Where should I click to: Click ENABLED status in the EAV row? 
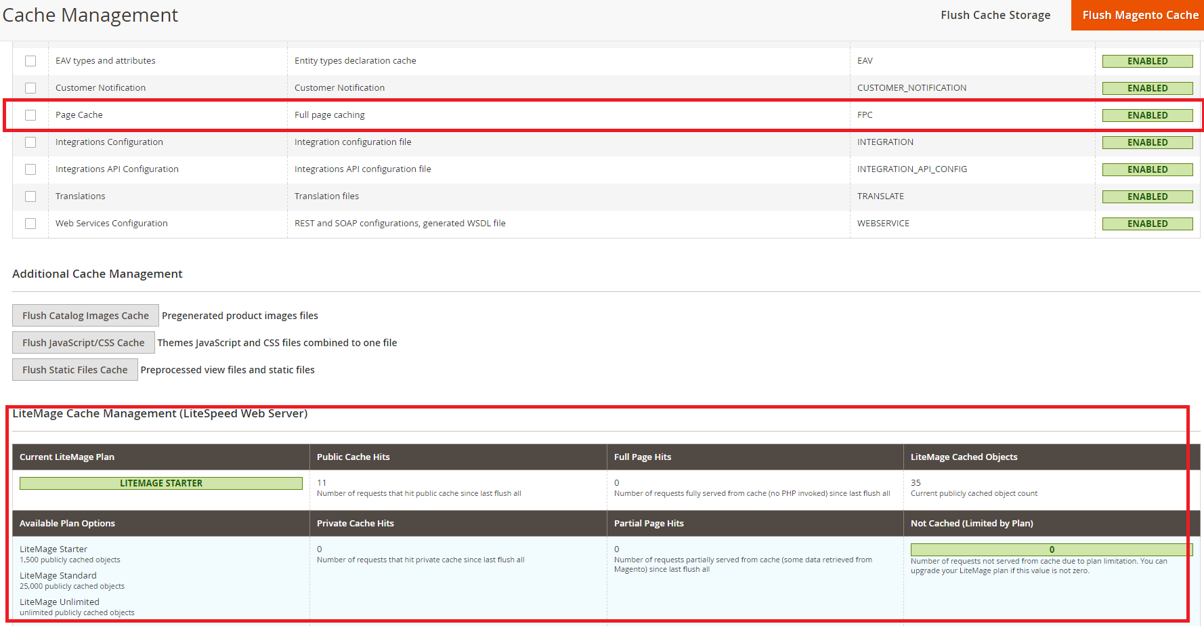[1147, 61]
